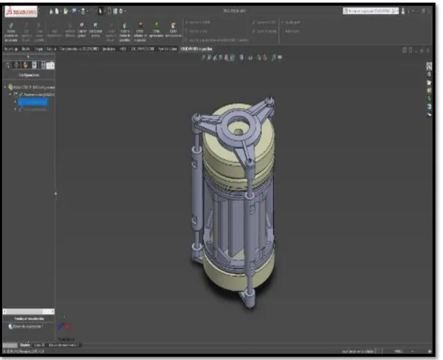Click the coordinate triad in the viewport
The image size is (443, 360).
(x=65, y=324)
